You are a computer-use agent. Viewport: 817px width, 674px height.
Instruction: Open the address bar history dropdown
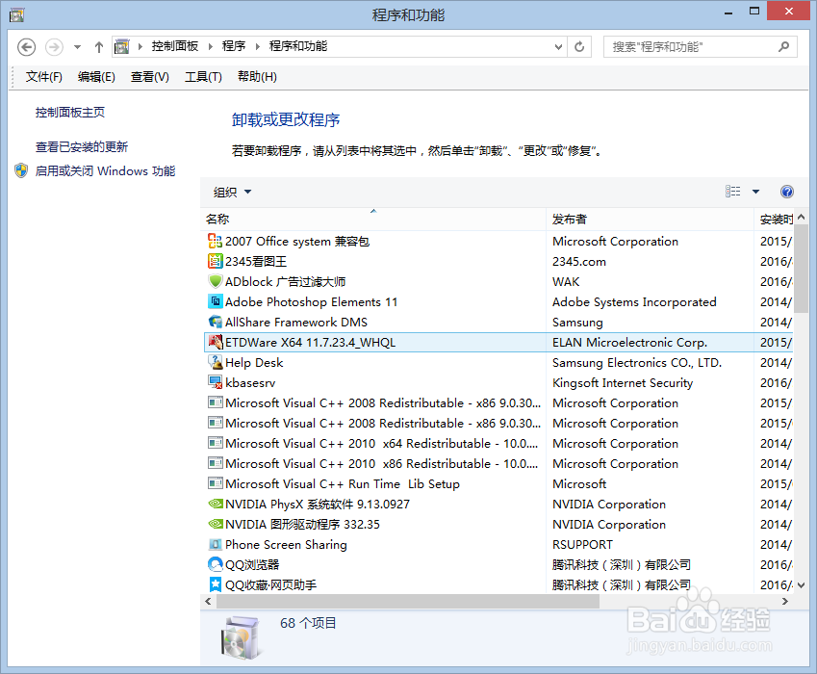tap(558, 47)
